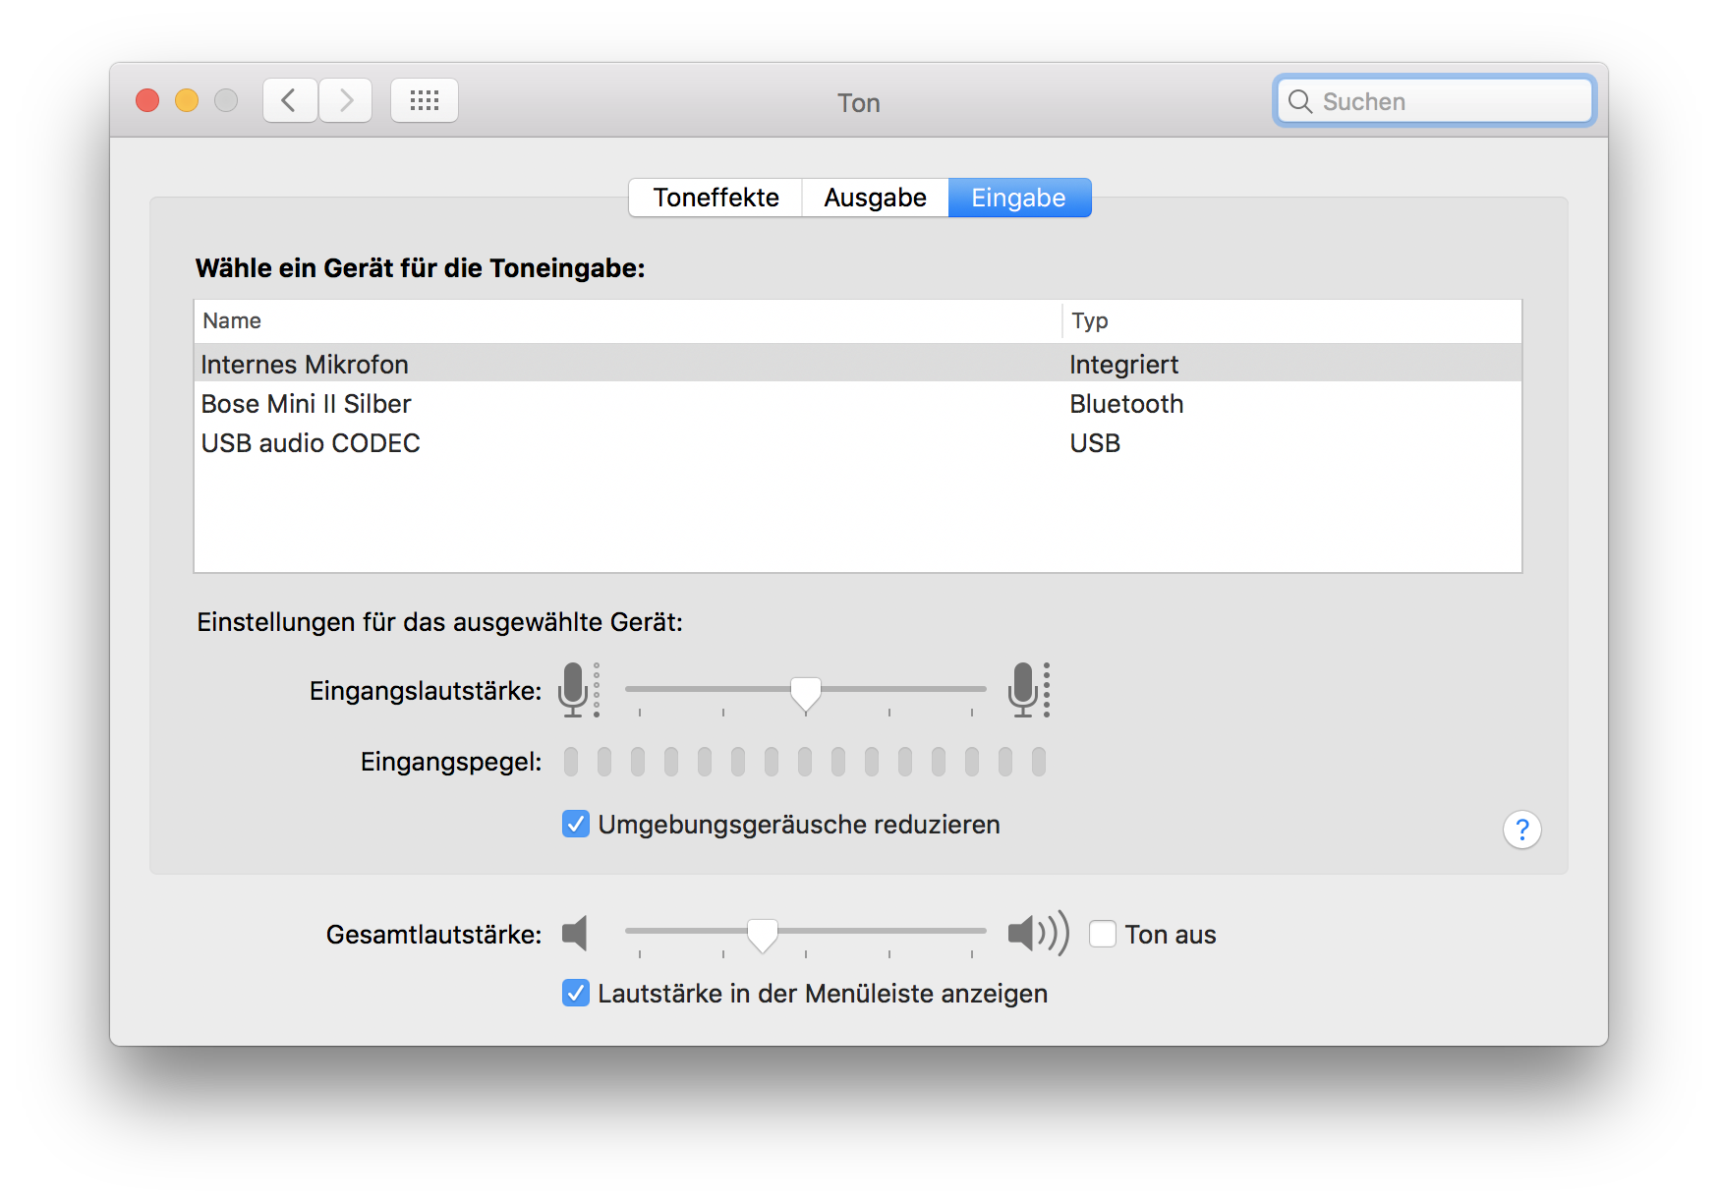Click the Gesamtlautstärke slider knob

click(x=763, y=935)
